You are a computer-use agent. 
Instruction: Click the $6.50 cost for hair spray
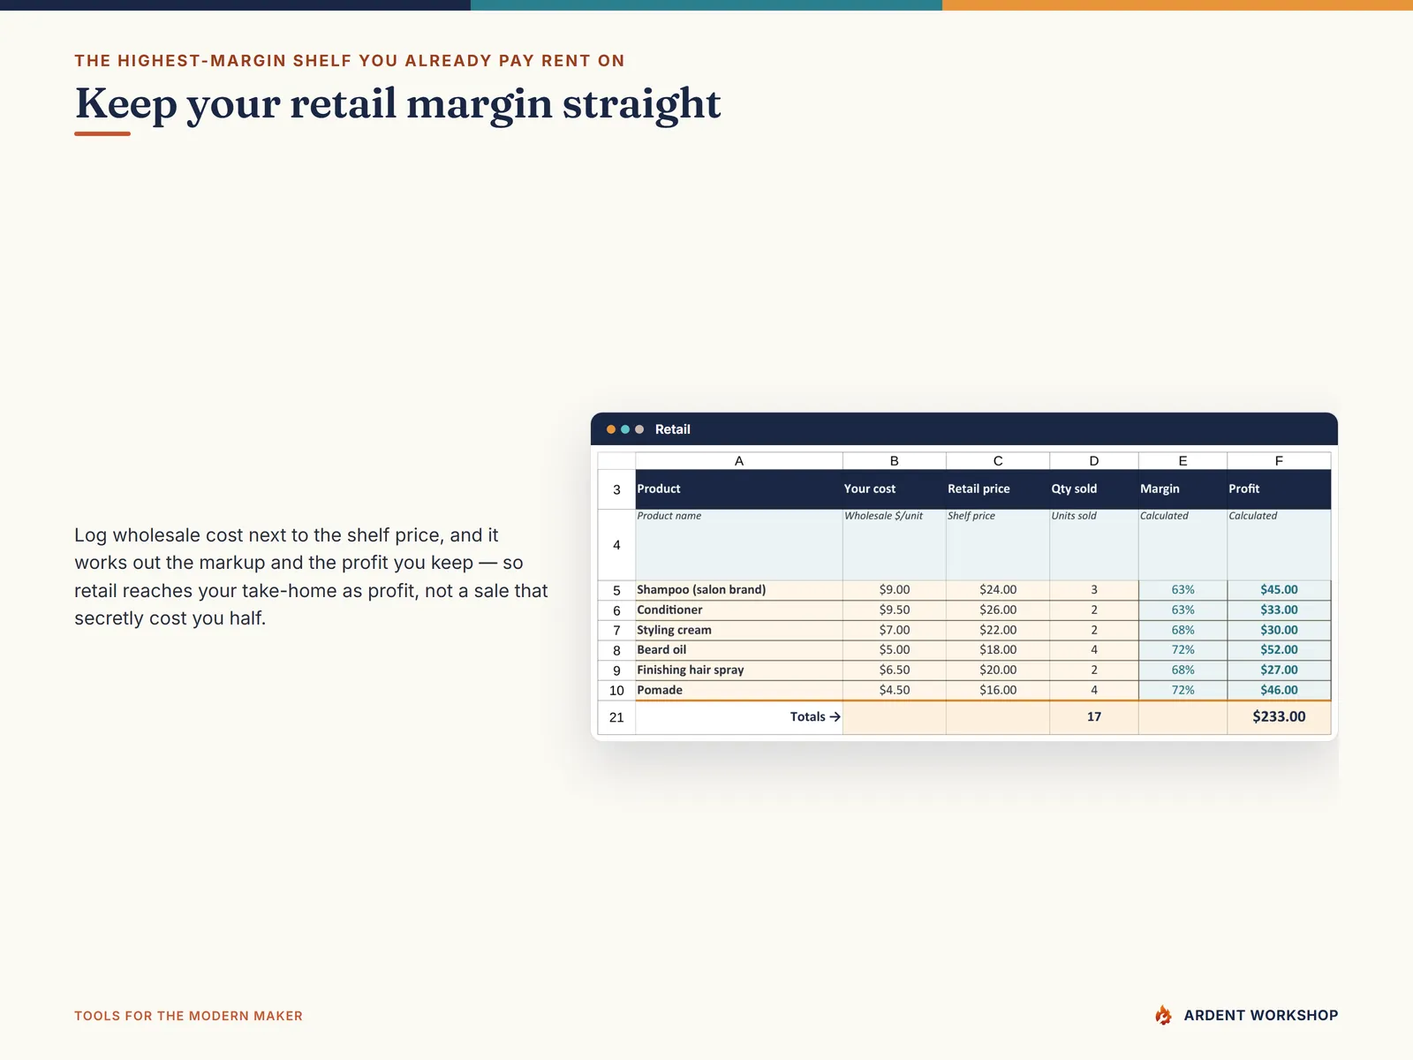coord(895,670)
